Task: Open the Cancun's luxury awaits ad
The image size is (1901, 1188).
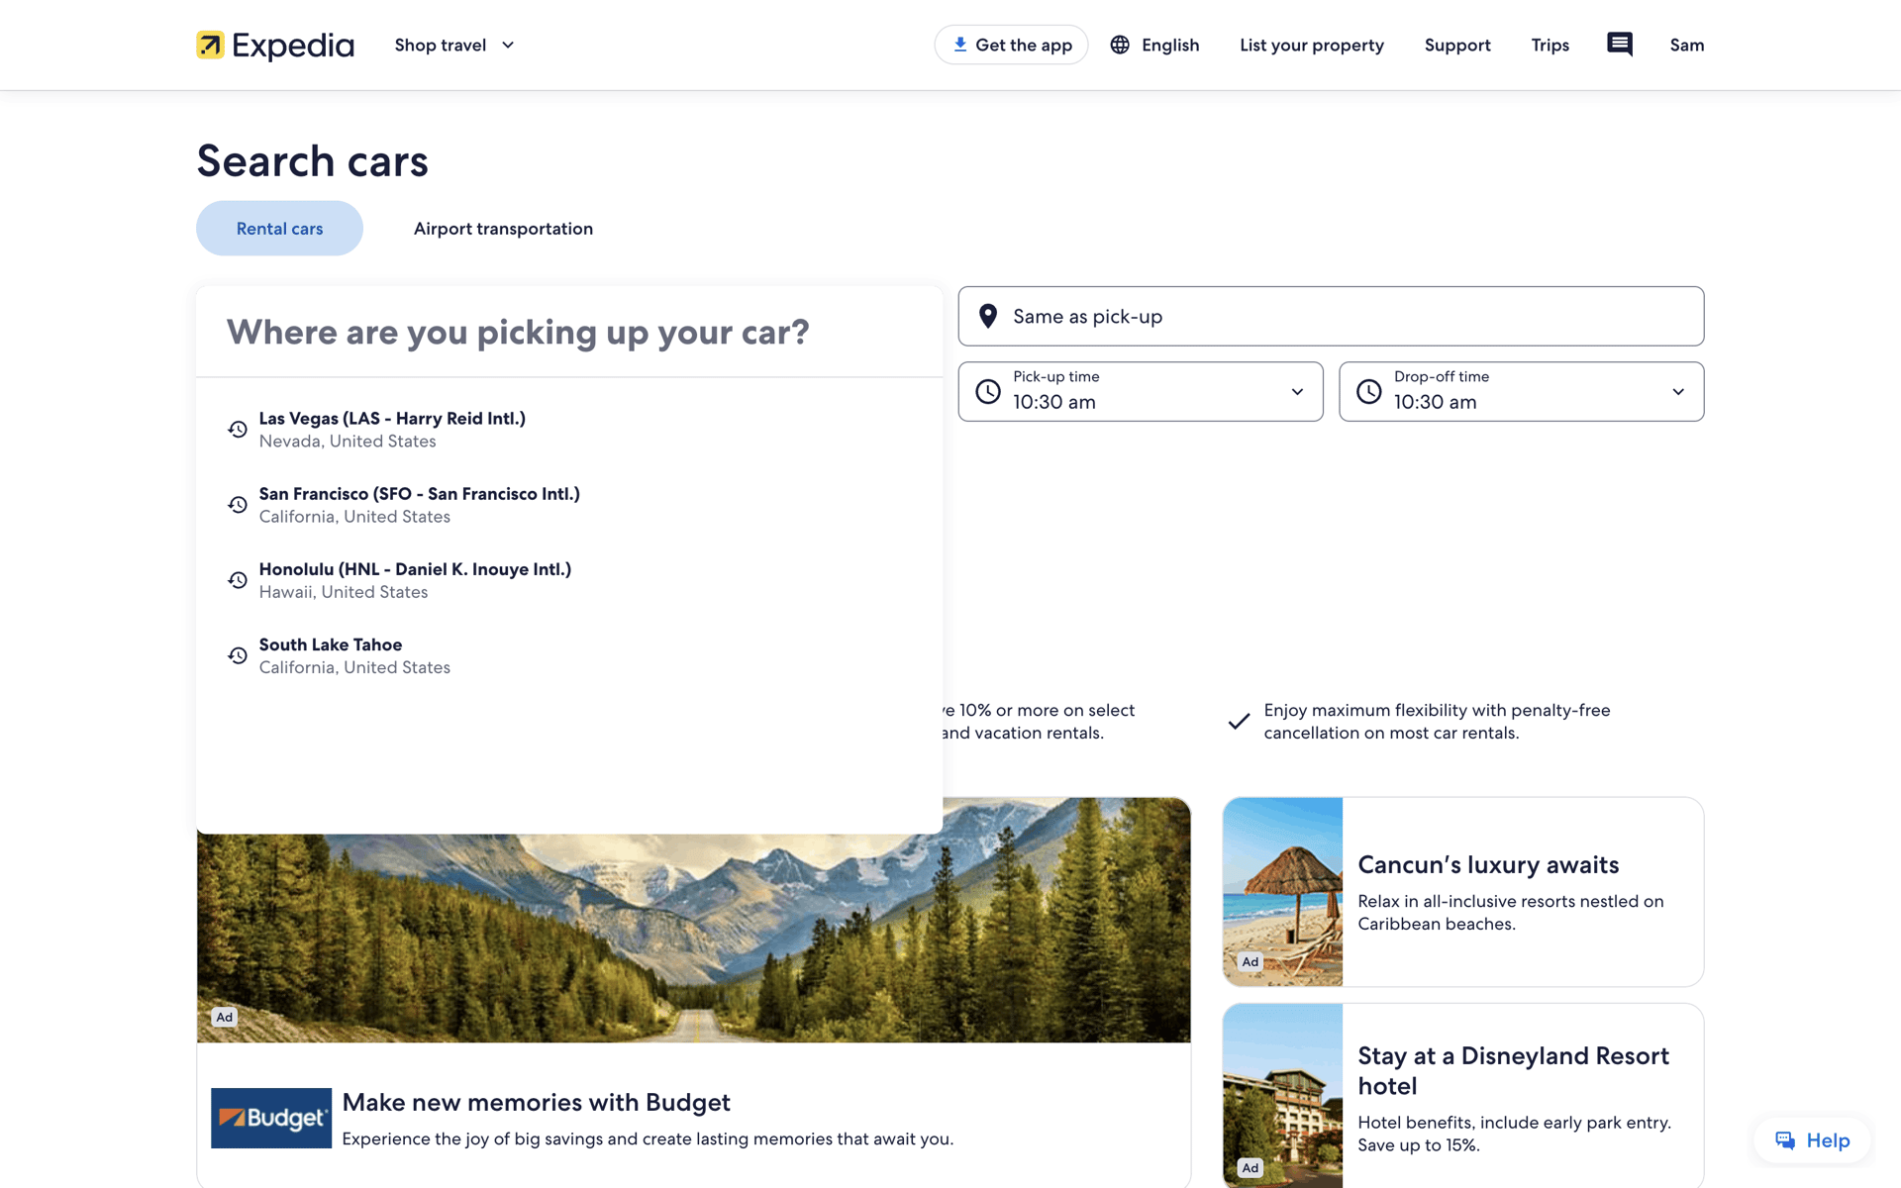Action: pyautogui.click(x=1462, y=892)
